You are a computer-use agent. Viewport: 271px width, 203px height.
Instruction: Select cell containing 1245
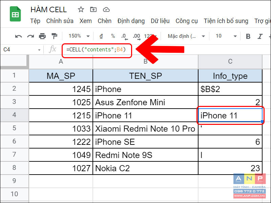point(61,89)
